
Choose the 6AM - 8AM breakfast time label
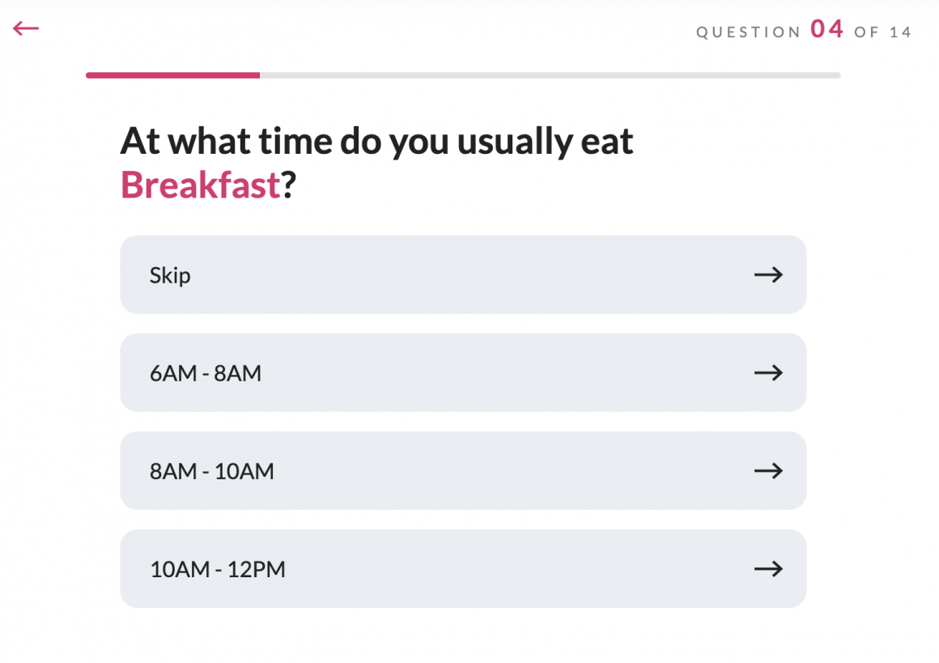coord(206,373)
